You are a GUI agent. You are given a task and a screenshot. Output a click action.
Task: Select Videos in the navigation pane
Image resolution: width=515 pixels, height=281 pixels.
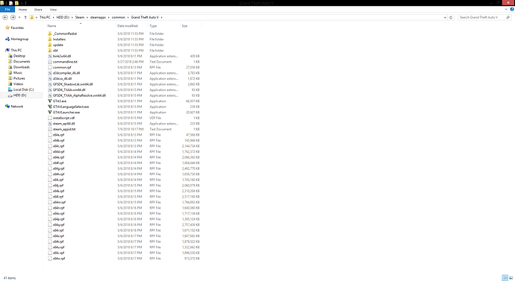click(19, 84)
